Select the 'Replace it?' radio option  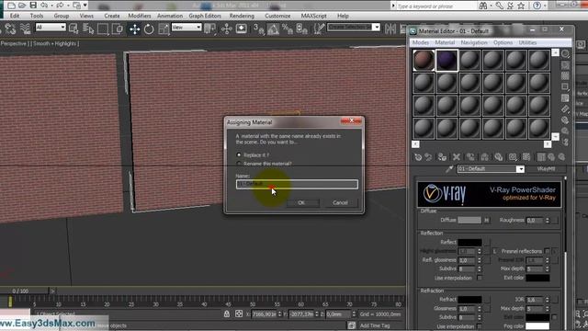239,154
